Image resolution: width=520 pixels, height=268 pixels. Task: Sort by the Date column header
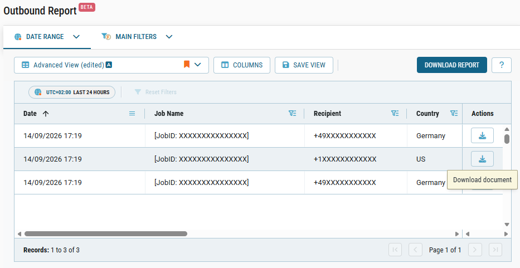pos(30,114)
